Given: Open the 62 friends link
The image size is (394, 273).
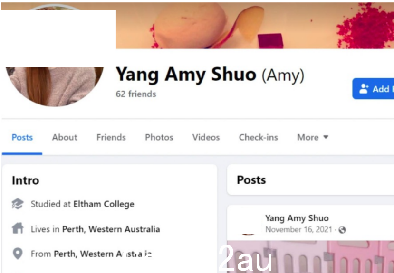Looking at the screenshot, I should click(x=136, y=94).
